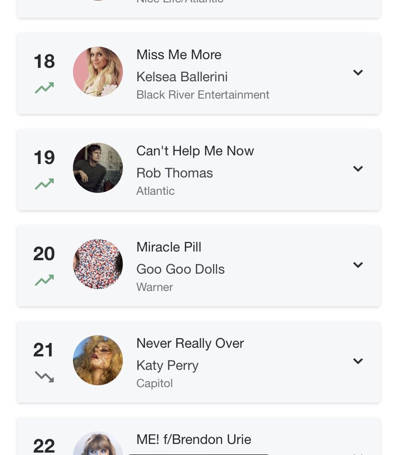
Task: Expand the Miracle Pill chart entry
Action: coord(358,265)
